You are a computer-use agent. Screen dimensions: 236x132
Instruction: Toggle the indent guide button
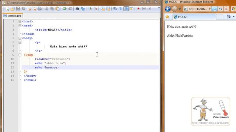pyautogui.click(x=126, y=9)
